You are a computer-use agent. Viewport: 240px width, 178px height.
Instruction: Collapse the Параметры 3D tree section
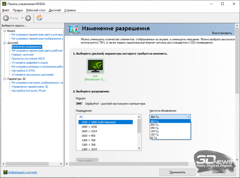pyautogui.click(x=5, y=79)
